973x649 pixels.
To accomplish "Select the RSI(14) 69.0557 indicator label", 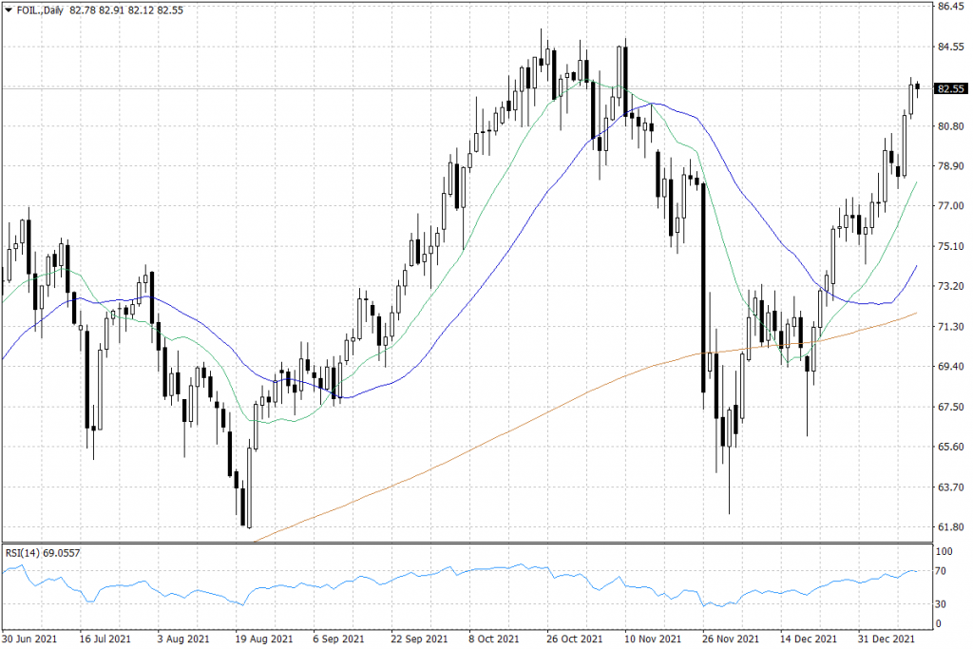I will [42, 551].
